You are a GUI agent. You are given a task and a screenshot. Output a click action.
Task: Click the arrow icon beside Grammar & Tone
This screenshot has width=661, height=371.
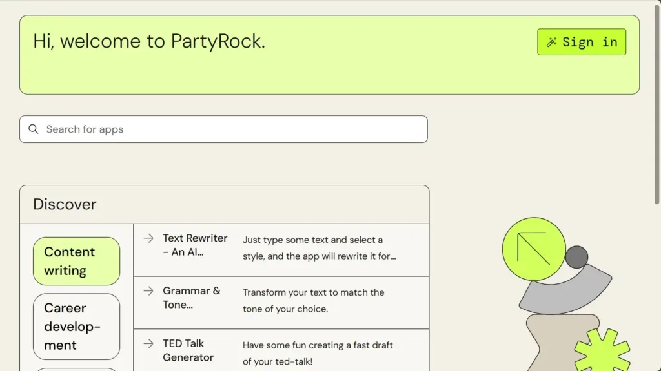(148, 291)
